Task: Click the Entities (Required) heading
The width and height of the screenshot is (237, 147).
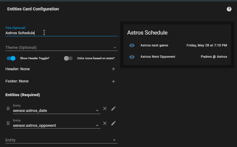Action: 23,95
